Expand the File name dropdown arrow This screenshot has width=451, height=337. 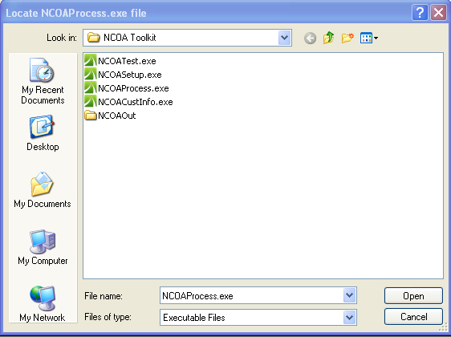(x=349, y=295)
